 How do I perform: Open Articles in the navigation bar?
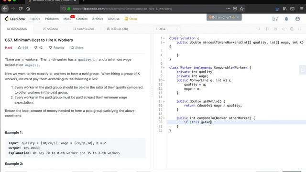98,19
